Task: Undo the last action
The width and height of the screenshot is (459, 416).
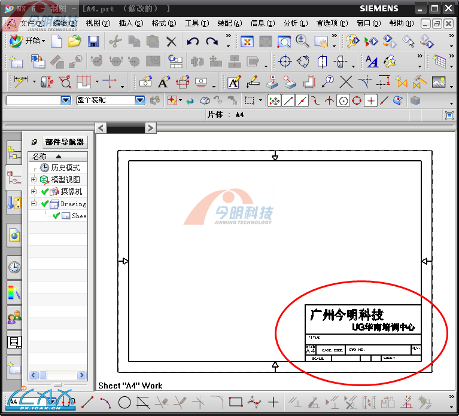Action: [x=193, y=41]
